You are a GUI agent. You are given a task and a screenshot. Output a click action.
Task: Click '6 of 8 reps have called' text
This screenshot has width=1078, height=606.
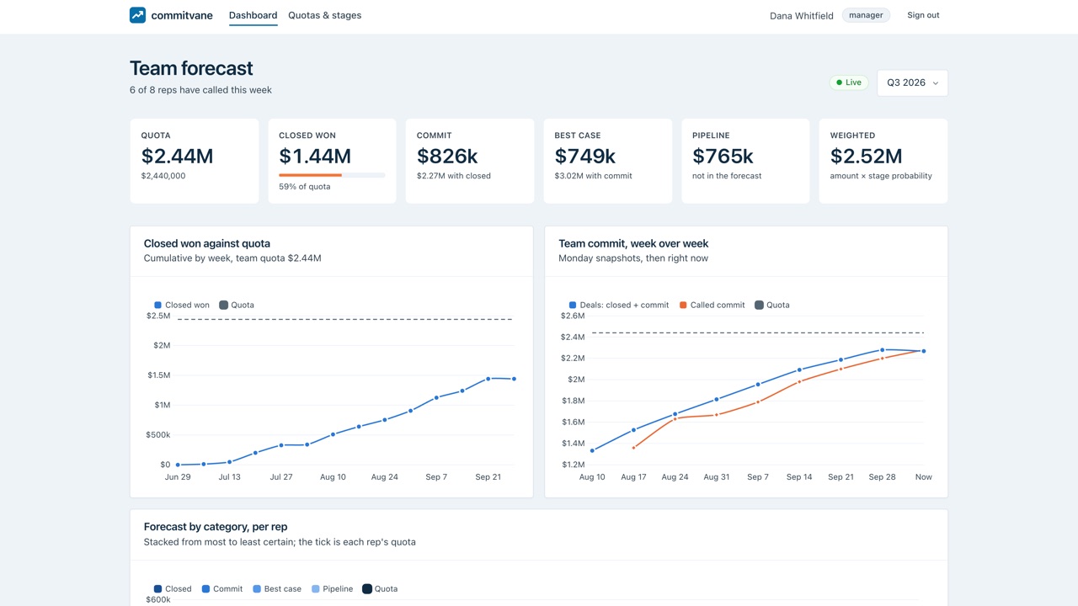click(200, 90)
